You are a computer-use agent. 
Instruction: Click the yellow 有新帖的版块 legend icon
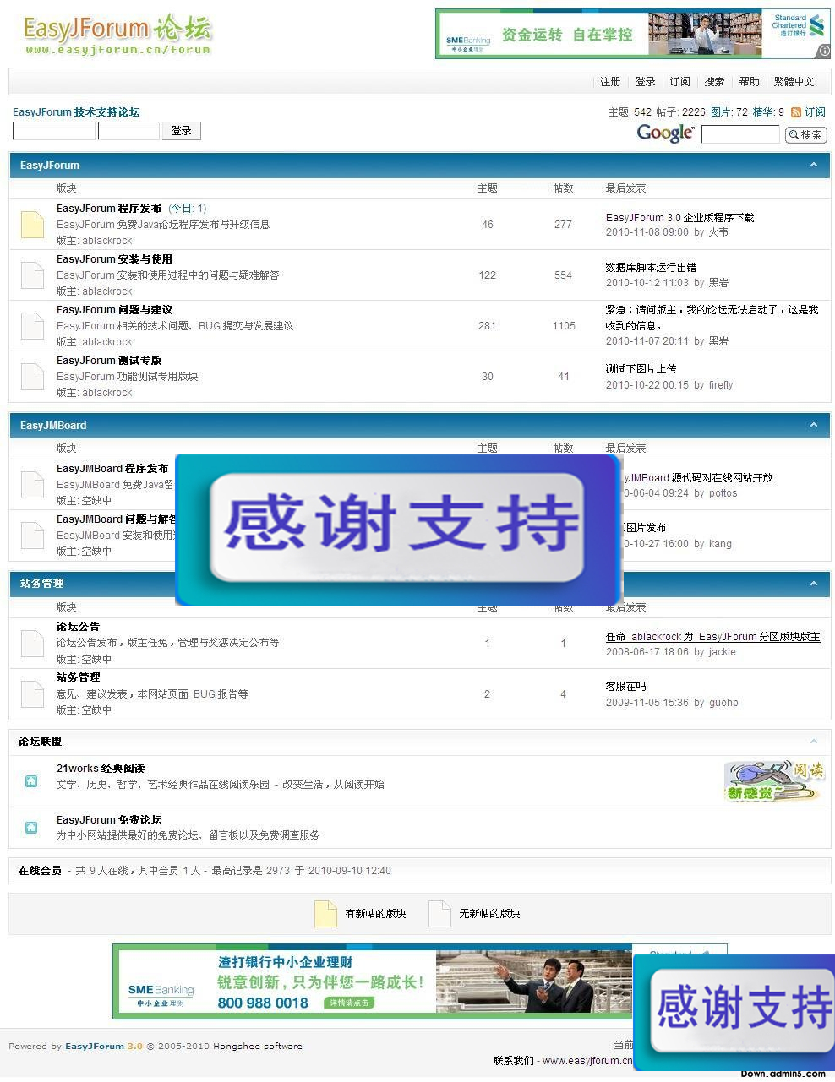[x=325, y=914]
